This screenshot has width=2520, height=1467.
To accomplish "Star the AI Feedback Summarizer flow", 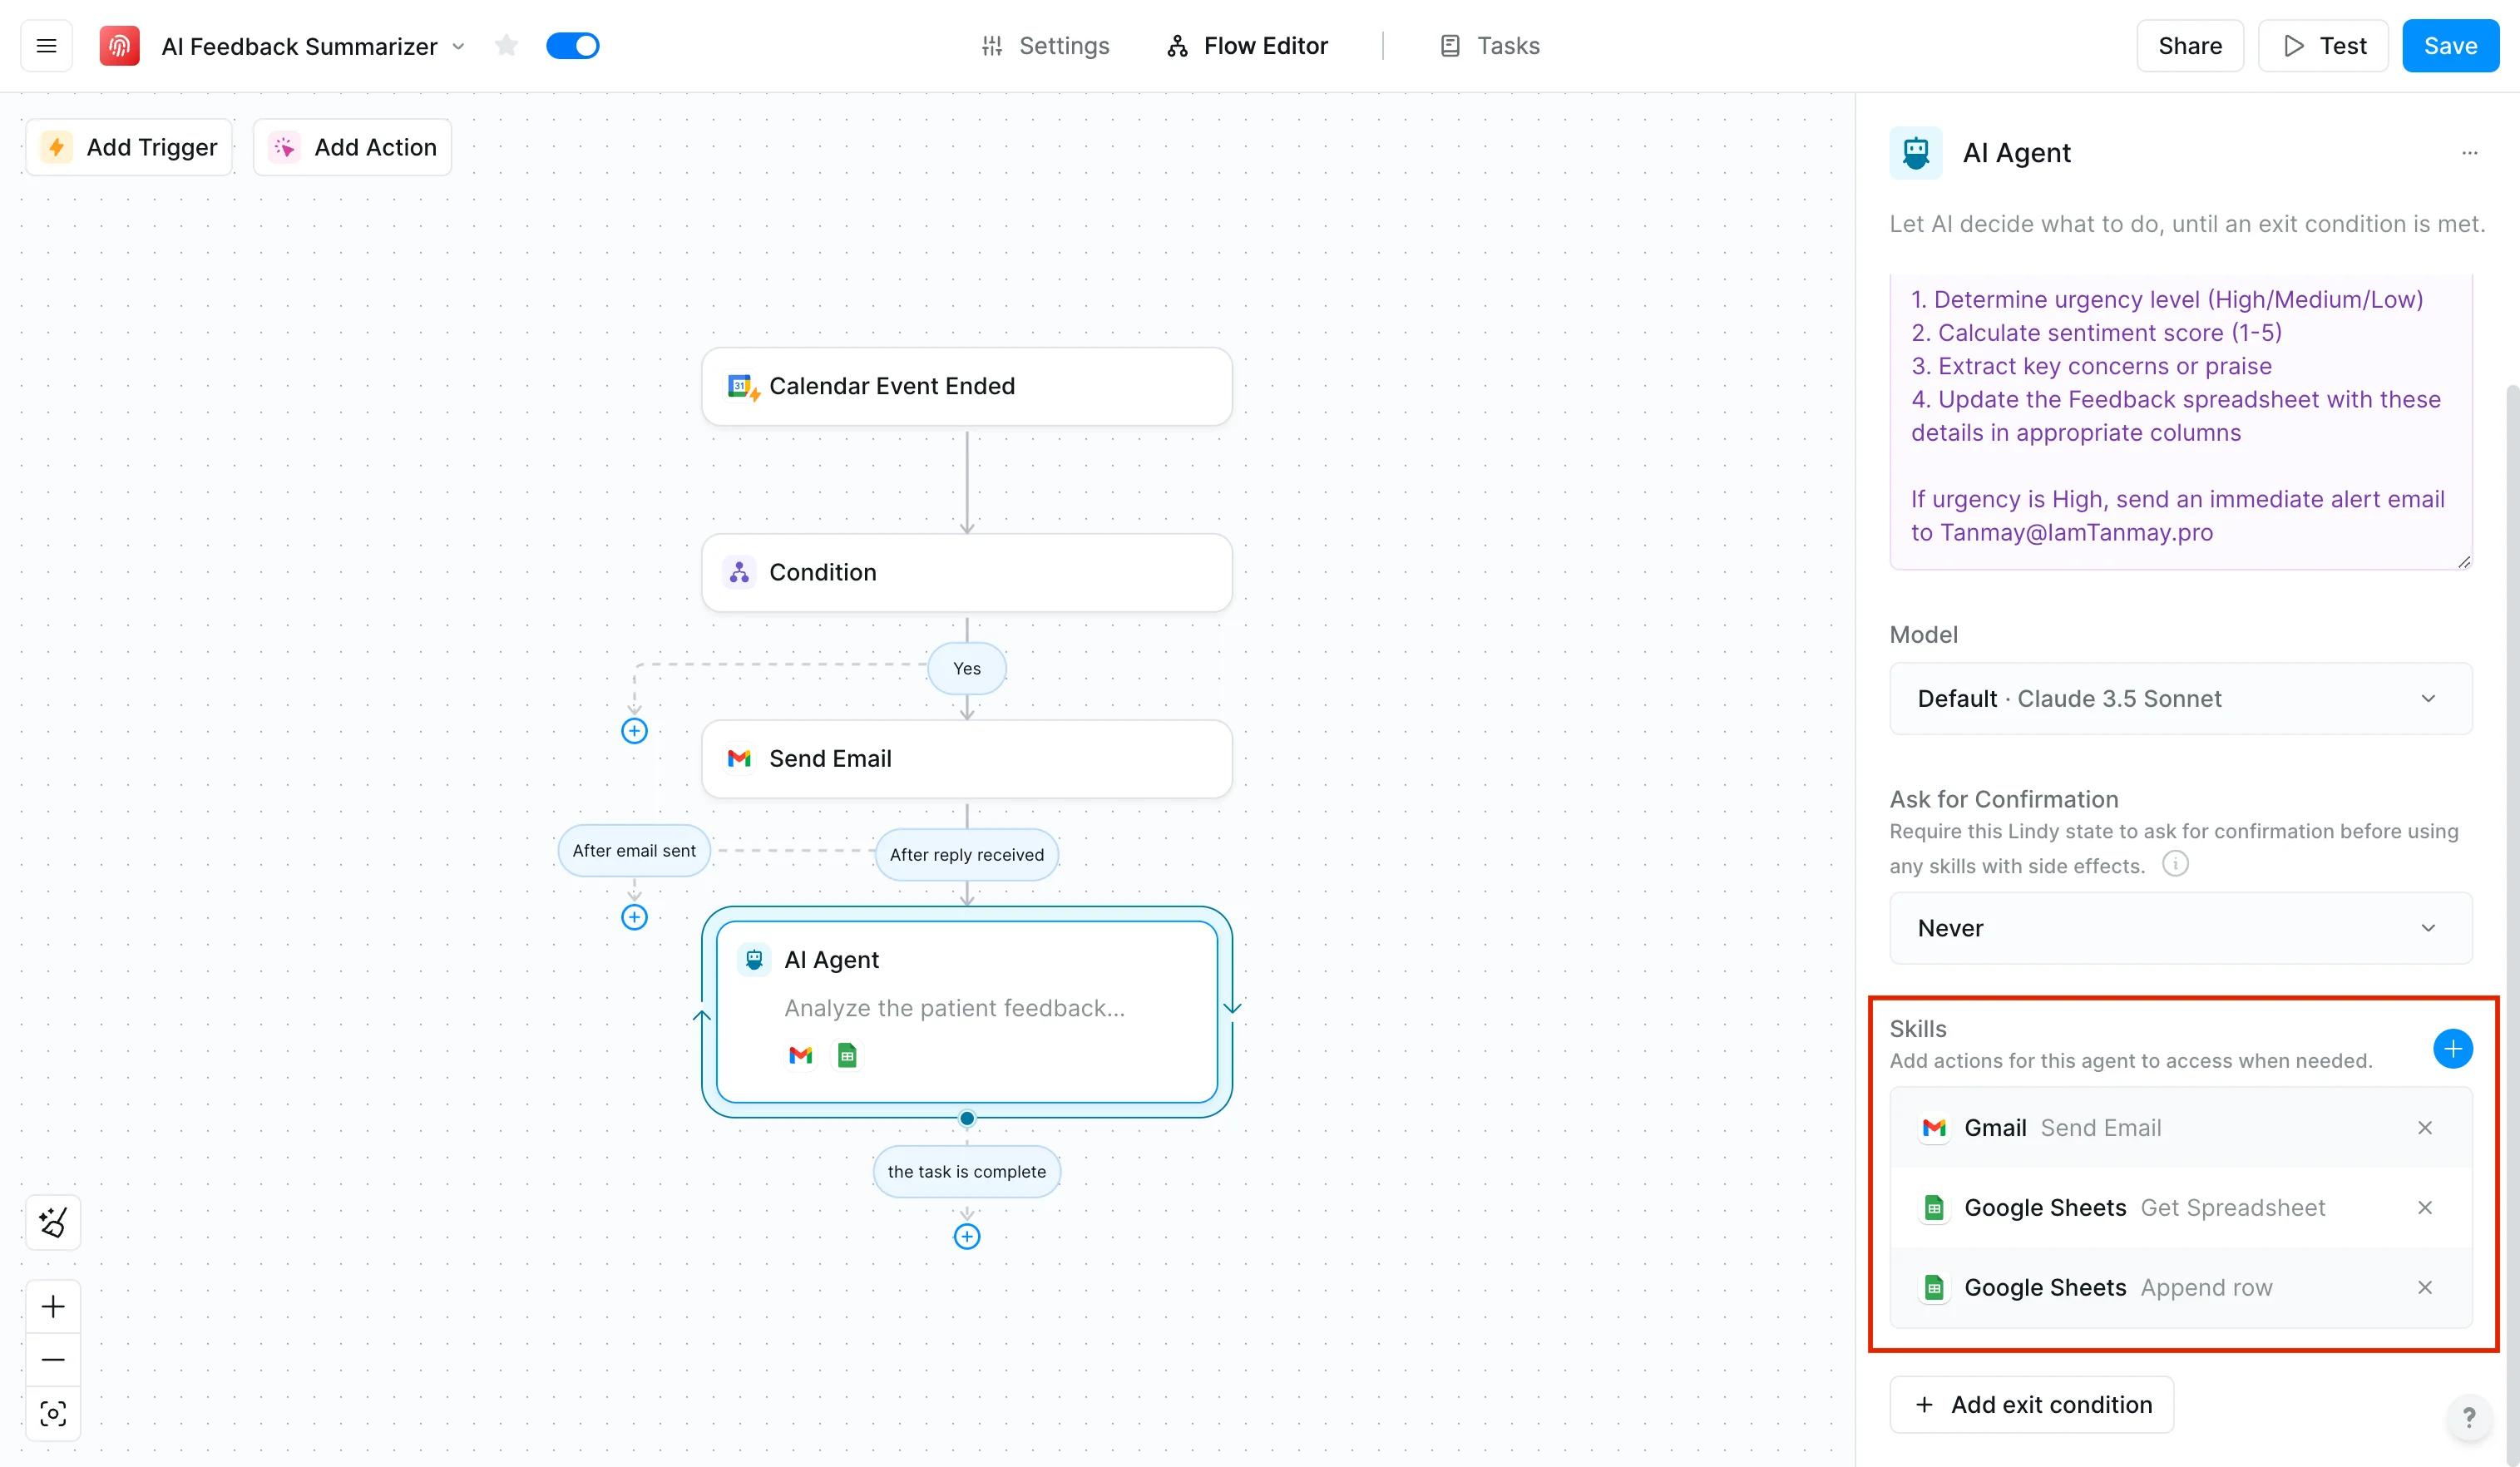I will (x=506, y=46).
